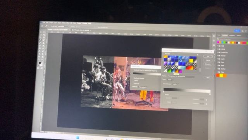Viewport: 248px width, 140px height.
Task: Click the Quick Mask mode icon
Action: pos(38,68)
